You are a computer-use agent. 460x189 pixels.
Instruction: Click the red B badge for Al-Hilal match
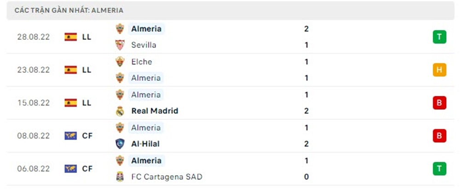click(439, 136)
